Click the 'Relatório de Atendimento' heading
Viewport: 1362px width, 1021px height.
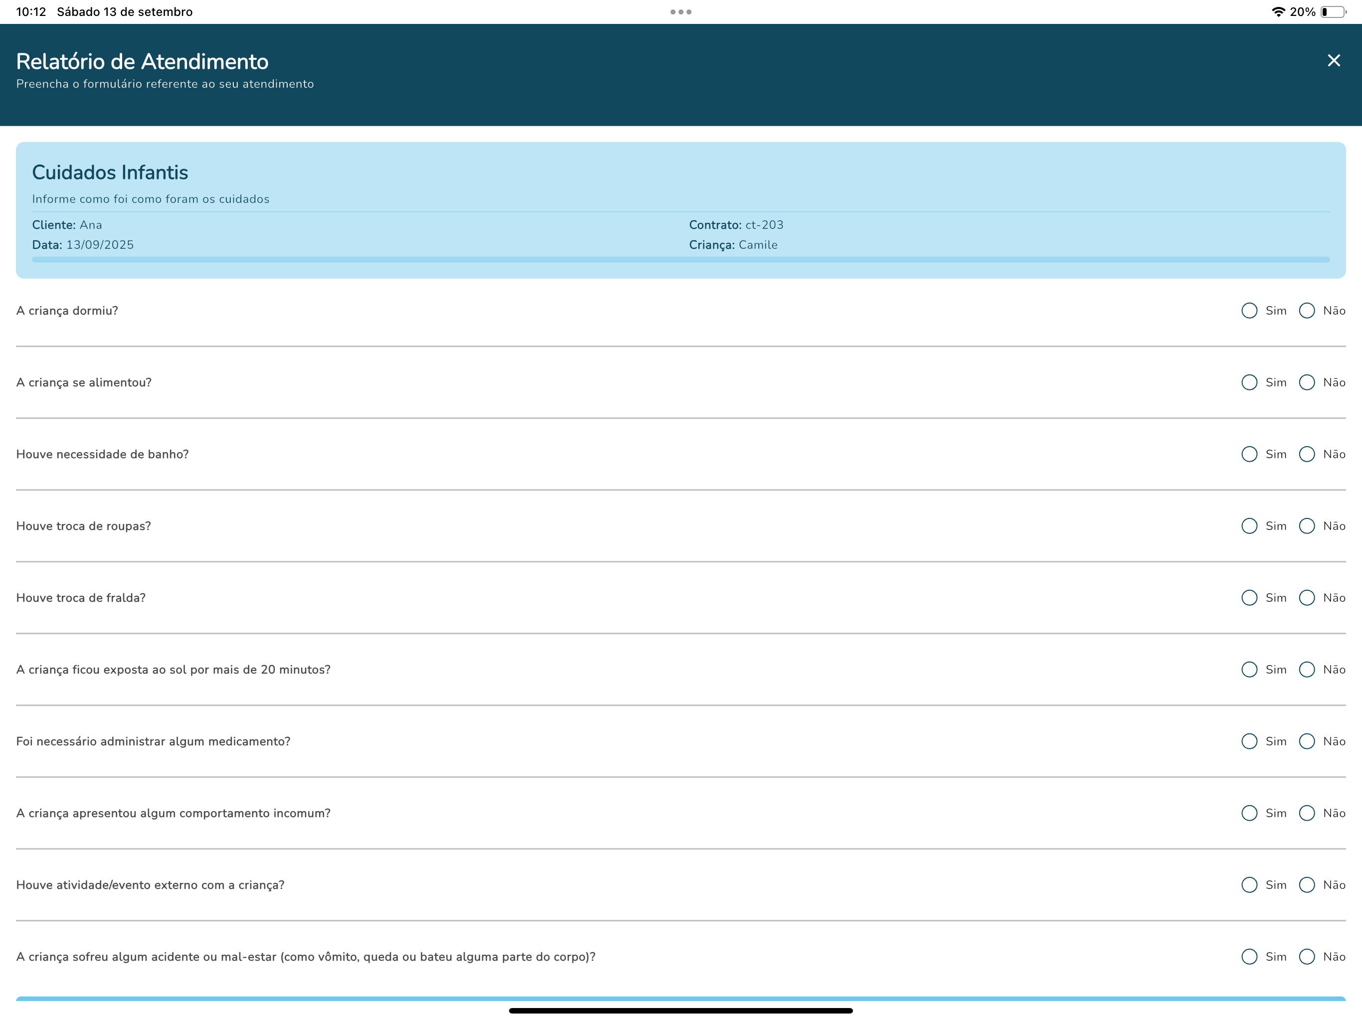coord(142,62)
